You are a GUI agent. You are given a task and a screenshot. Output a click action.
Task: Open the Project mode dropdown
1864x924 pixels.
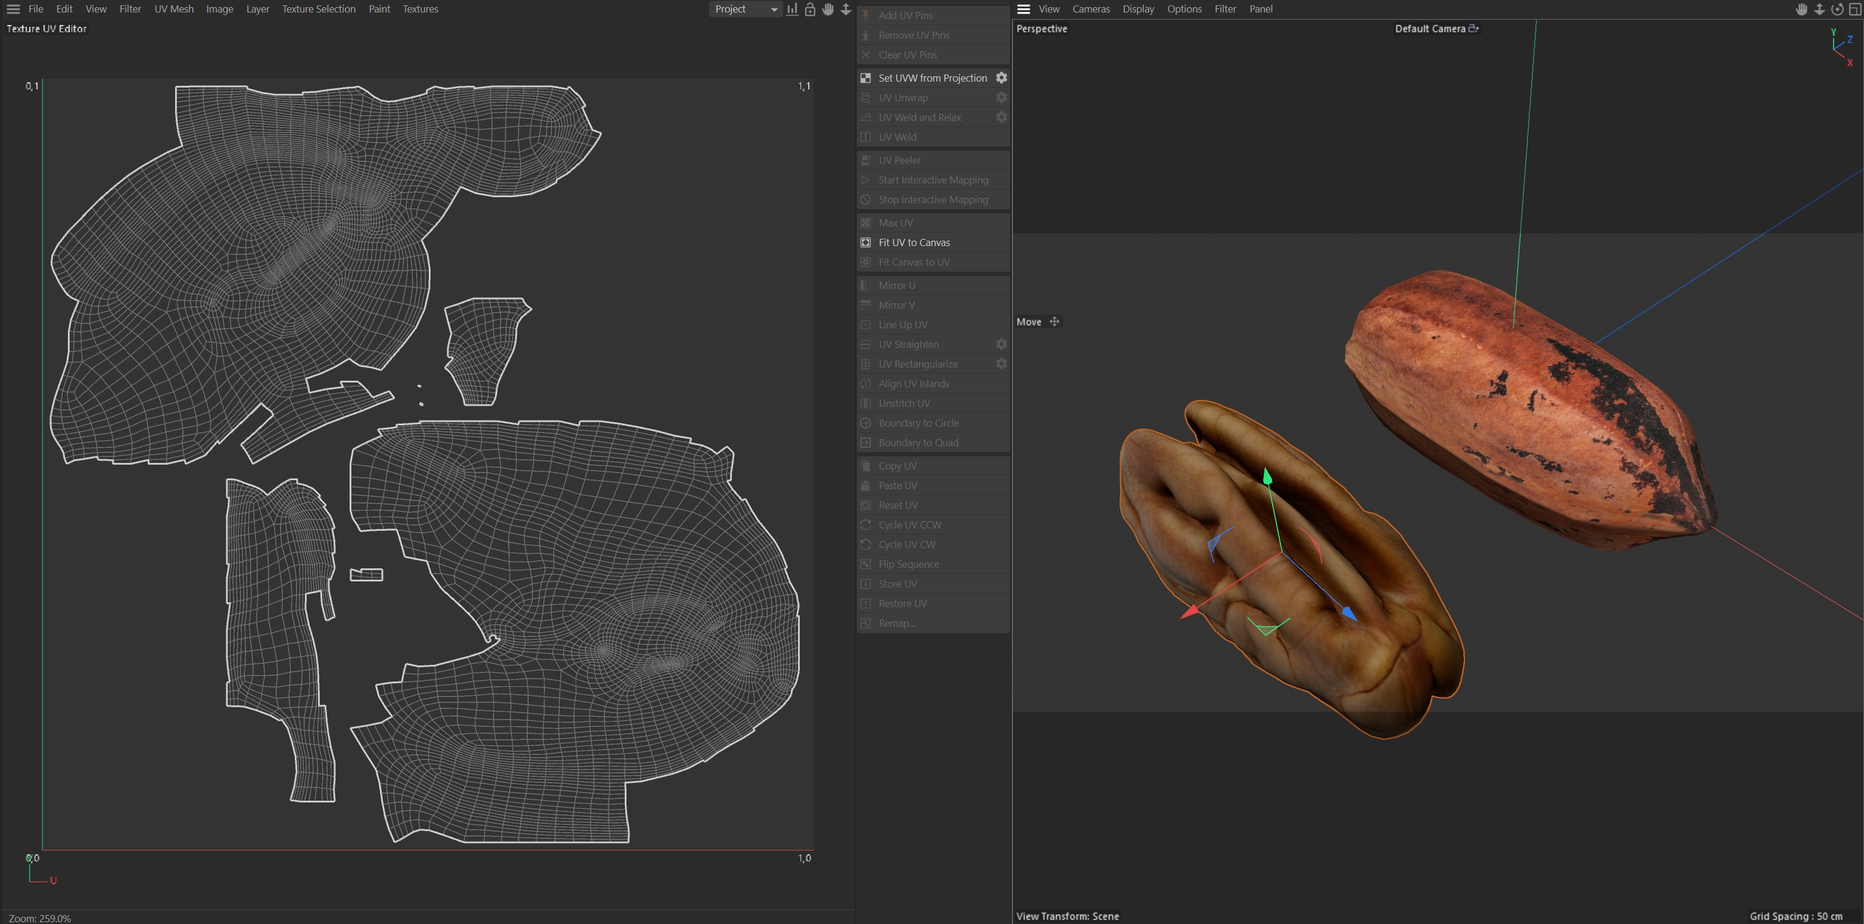pos(744,10)
